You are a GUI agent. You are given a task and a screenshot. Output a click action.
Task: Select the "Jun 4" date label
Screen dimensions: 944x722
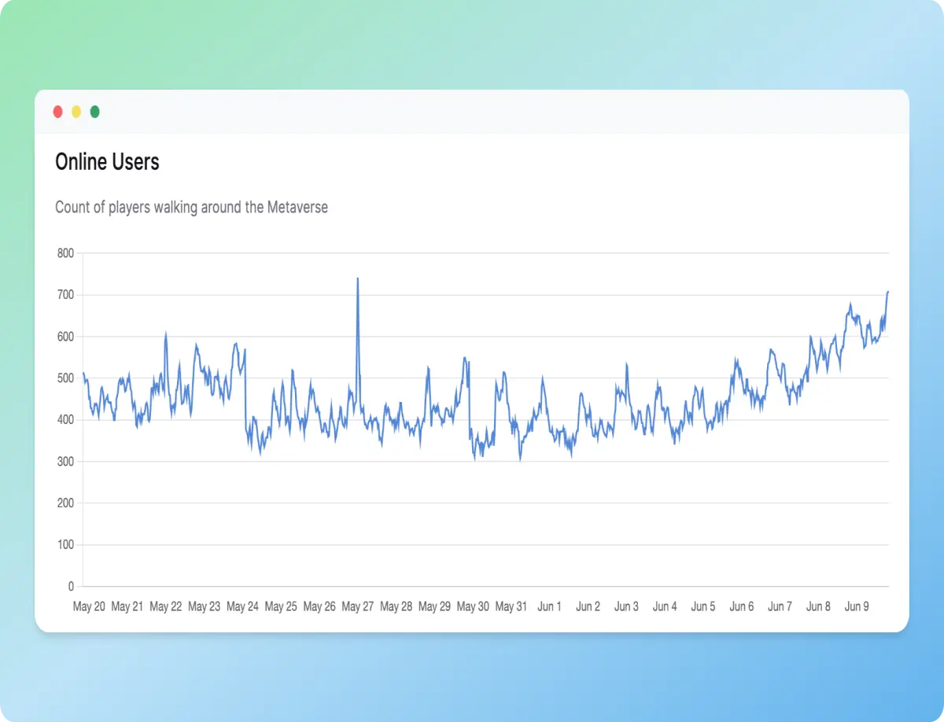tap(666, 607)
